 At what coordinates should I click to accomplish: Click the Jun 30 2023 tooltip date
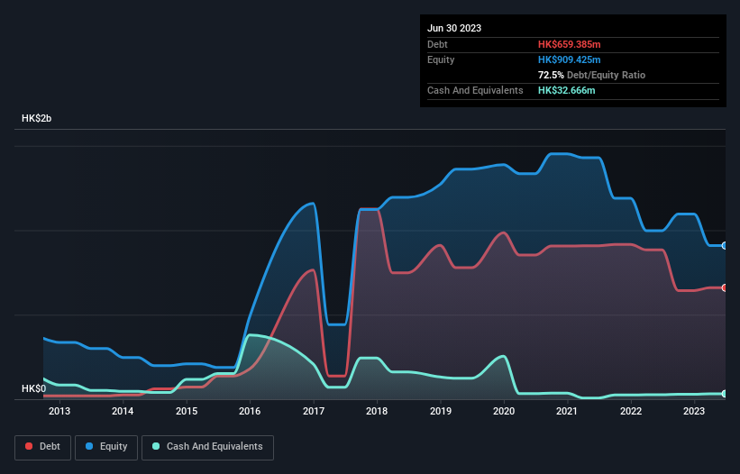454,28
